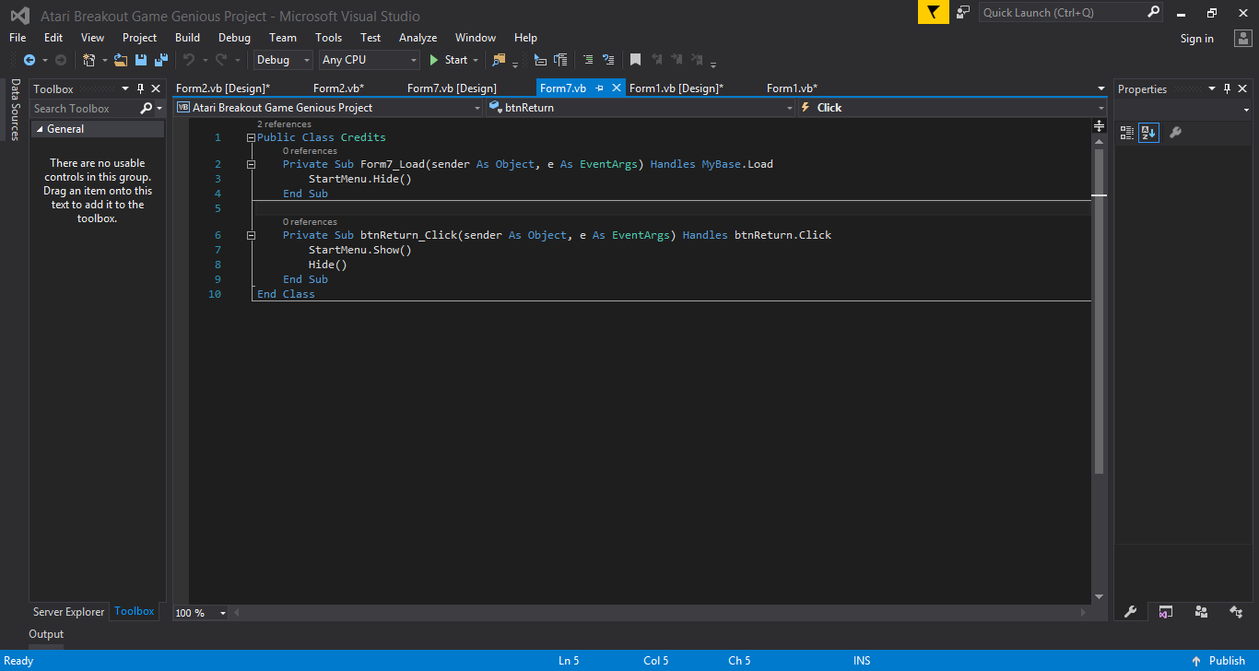
Task: Switch to the Form1.vb* tab
Action: point(792,88)
